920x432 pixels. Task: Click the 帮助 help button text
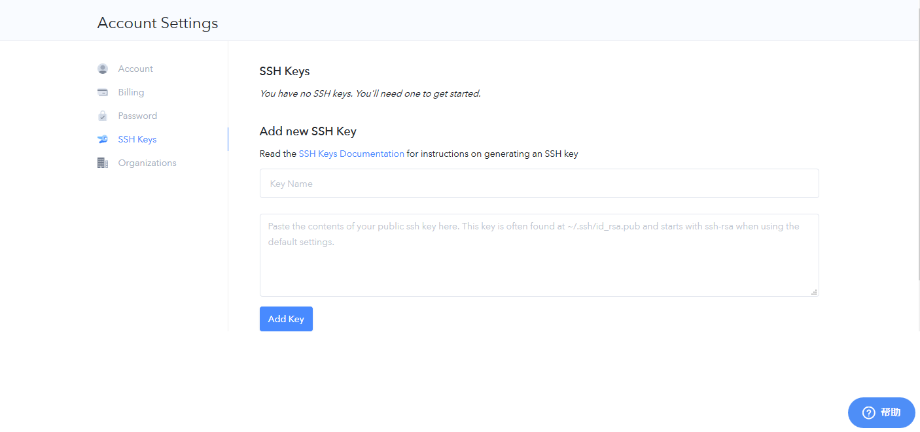[891, 412]
